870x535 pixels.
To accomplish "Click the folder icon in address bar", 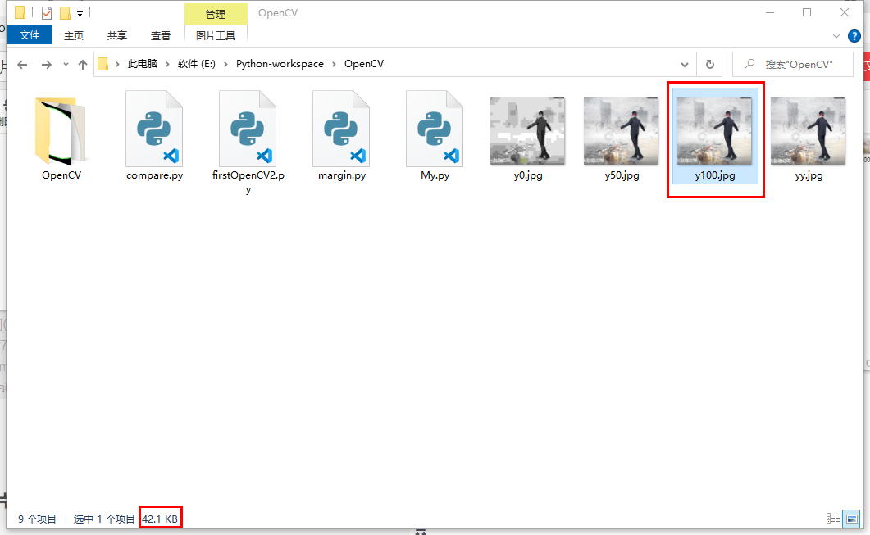I will [103, 64].
